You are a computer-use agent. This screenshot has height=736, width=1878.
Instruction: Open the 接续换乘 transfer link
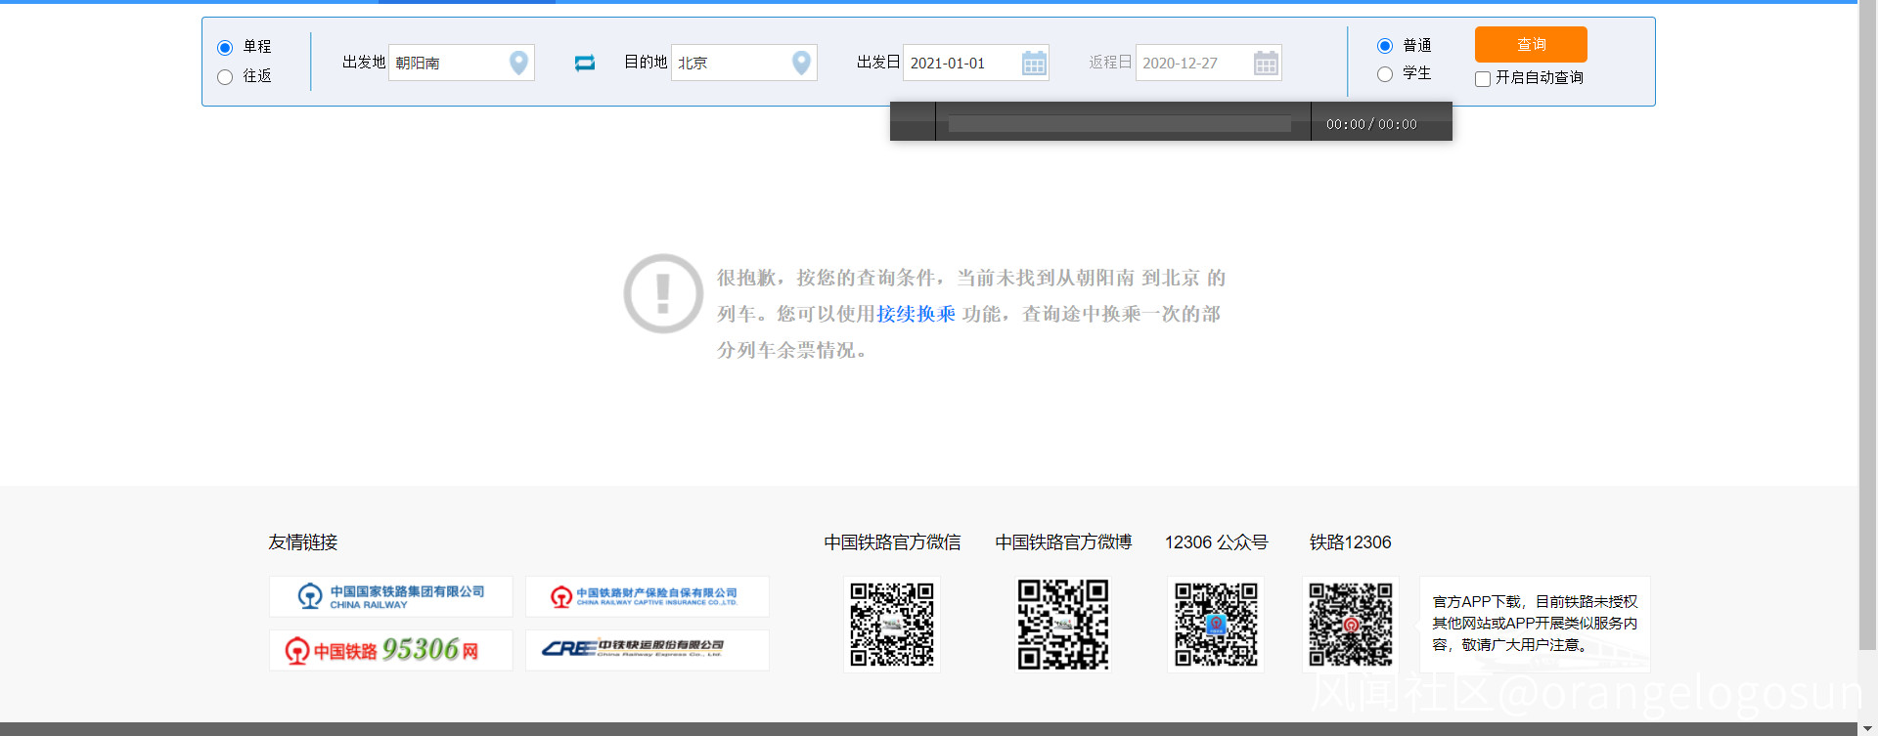pyautogui.click(x=916, y=314)
